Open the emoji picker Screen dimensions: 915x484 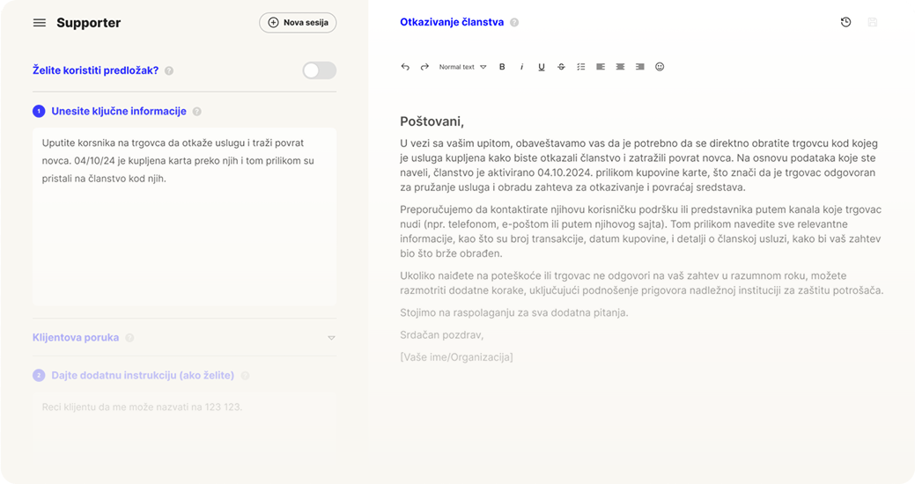pos(660,67)
